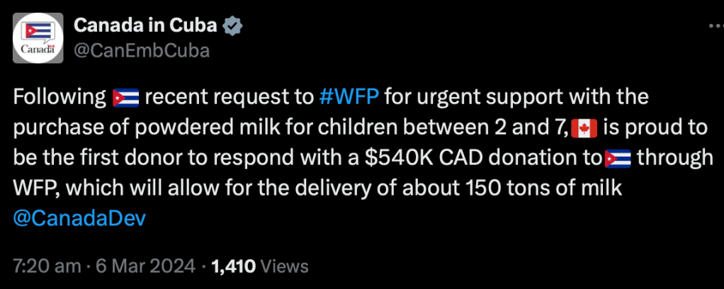Click the 'Views' label
Screen dimensions: 724x289
pos(285,266)
